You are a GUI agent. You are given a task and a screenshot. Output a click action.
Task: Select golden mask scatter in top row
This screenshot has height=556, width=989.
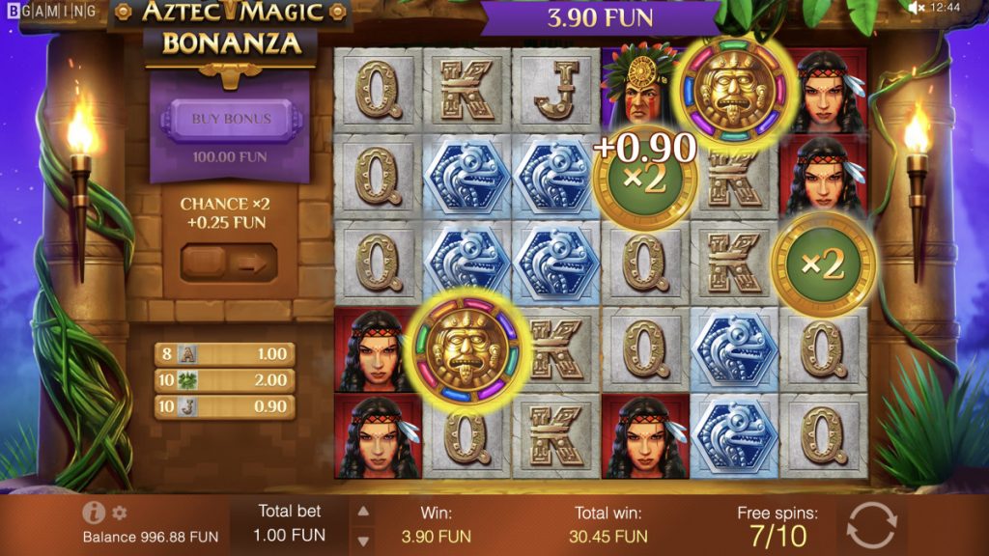pos(734,92)
